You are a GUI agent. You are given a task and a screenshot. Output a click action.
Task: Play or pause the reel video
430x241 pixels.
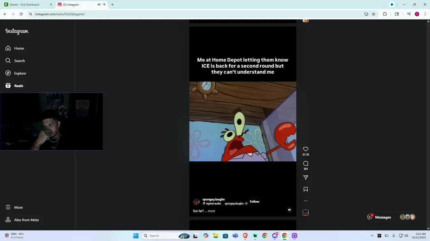point(243,121)
